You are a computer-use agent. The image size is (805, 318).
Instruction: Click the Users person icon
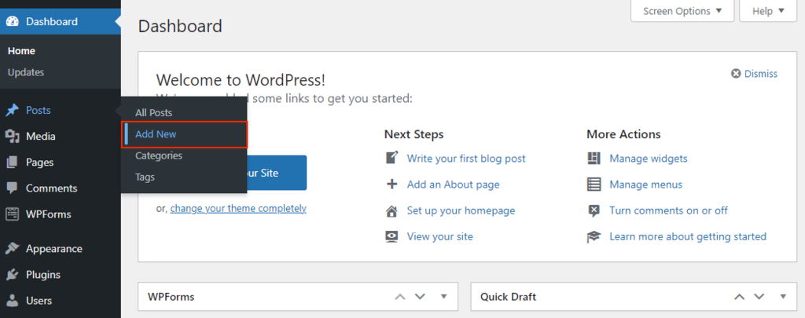[x=12, y=301]
